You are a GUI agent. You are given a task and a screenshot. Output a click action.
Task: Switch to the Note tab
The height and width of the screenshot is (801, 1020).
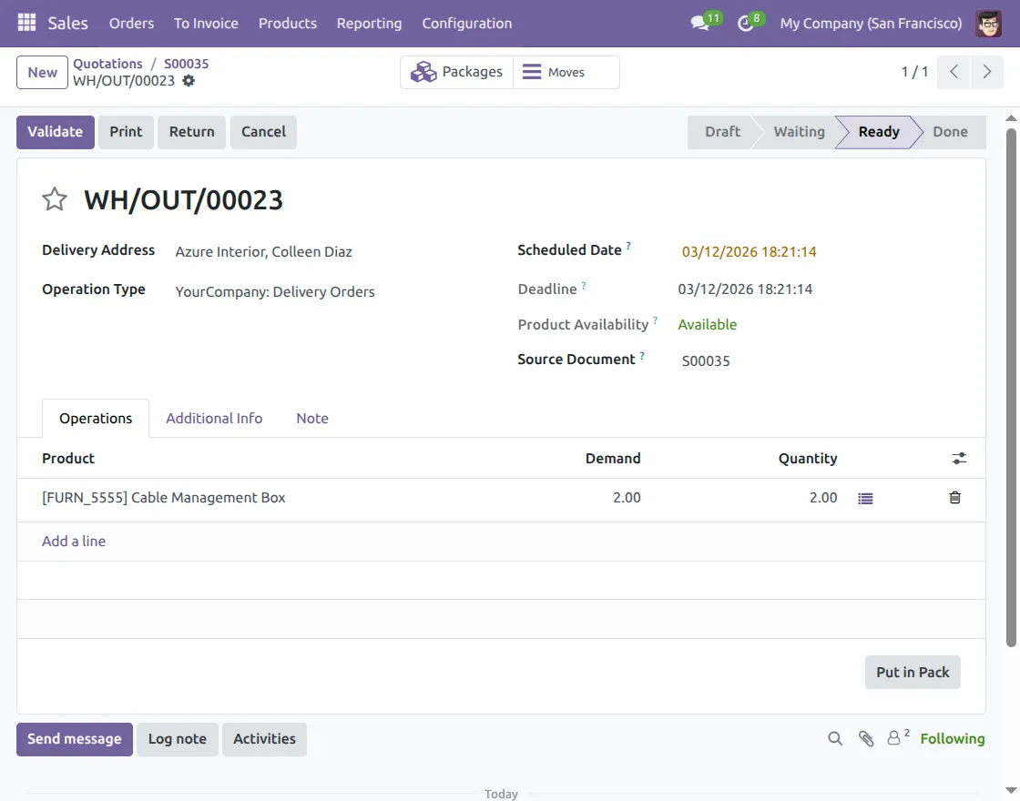pos(312,418)
